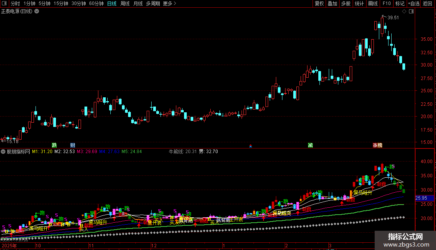Click the diamond icon at chart top right
Image resolution: width=436 pixels, height=250 pixels.
403,12
